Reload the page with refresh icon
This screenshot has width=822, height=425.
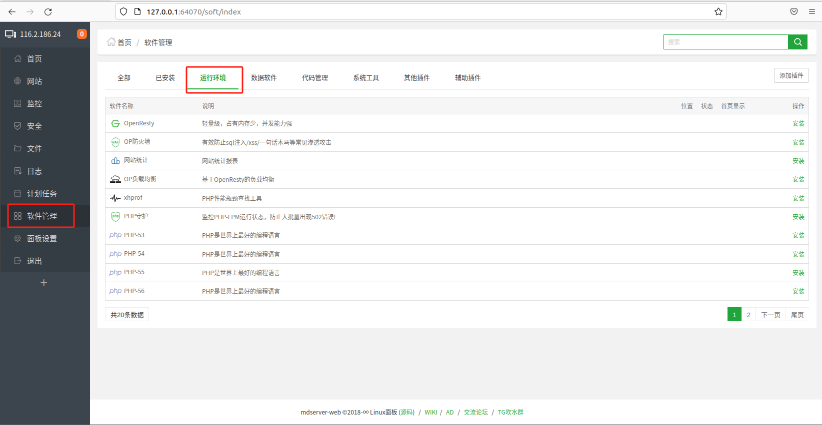[x=48, y=11]
